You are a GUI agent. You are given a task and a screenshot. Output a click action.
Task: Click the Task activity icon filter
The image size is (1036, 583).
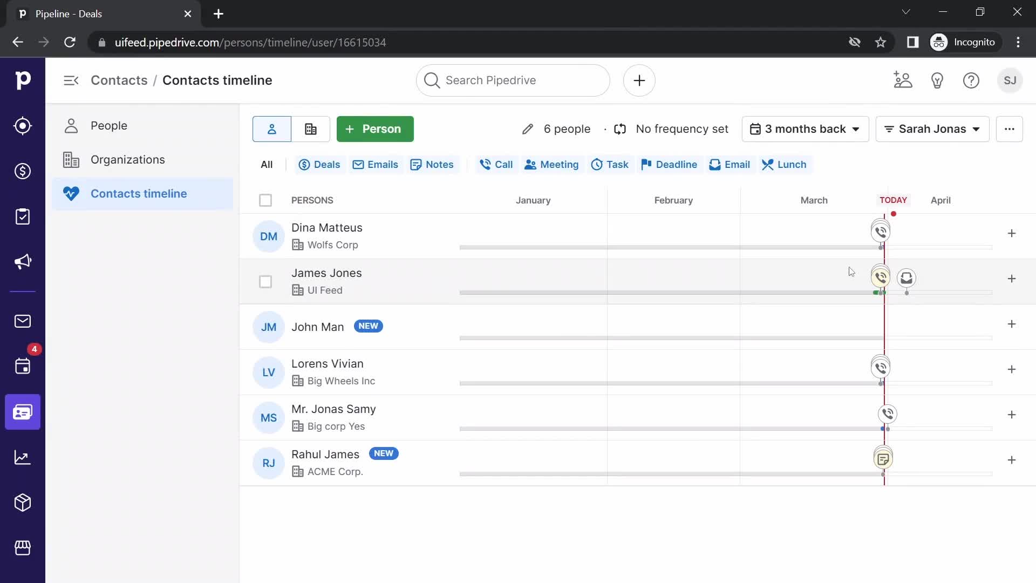[x=609, y=165]
